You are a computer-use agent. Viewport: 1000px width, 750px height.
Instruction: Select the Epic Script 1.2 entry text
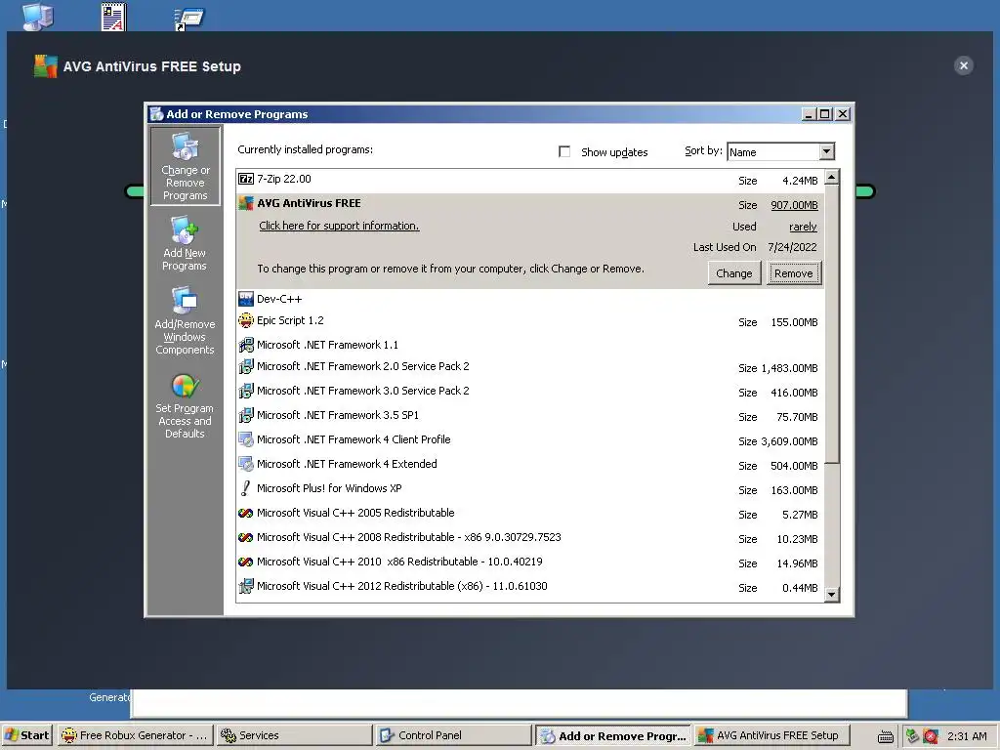point(290,320)
